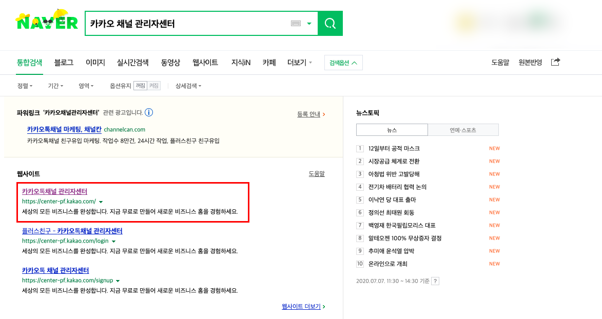The height and width of the screenshot is (319, 602).
Task: Click the info icon beside 파워링크 ad notice
Action: pyautogui.click(x=149, y=112)
